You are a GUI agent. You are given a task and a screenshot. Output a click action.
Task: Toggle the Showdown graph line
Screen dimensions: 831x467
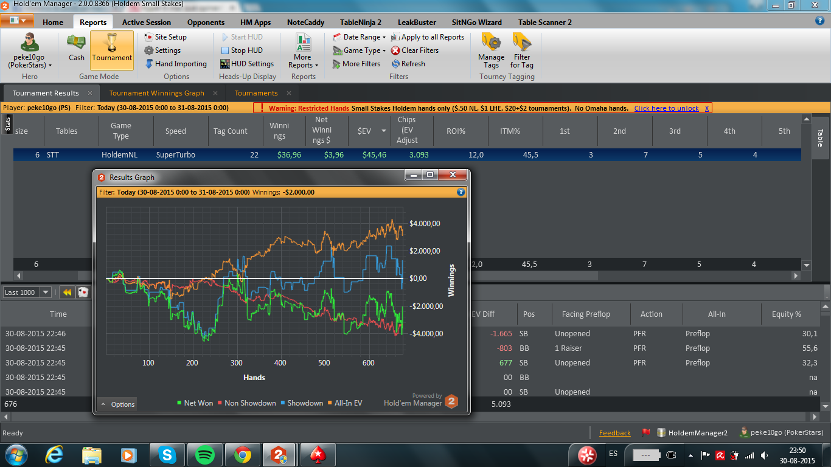(x=302, y=403)
